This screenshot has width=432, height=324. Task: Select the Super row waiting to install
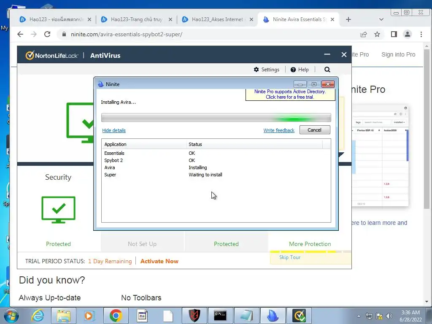pos(216,175)
